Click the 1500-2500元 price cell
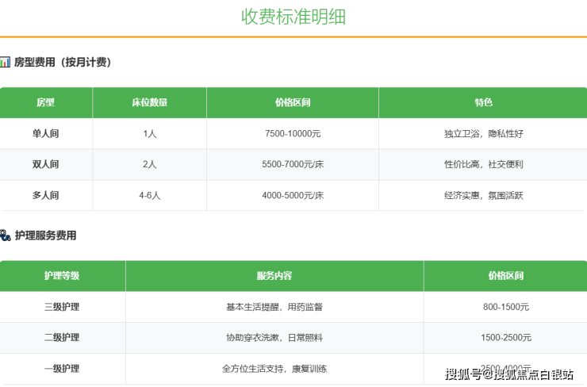 point(506,338)
